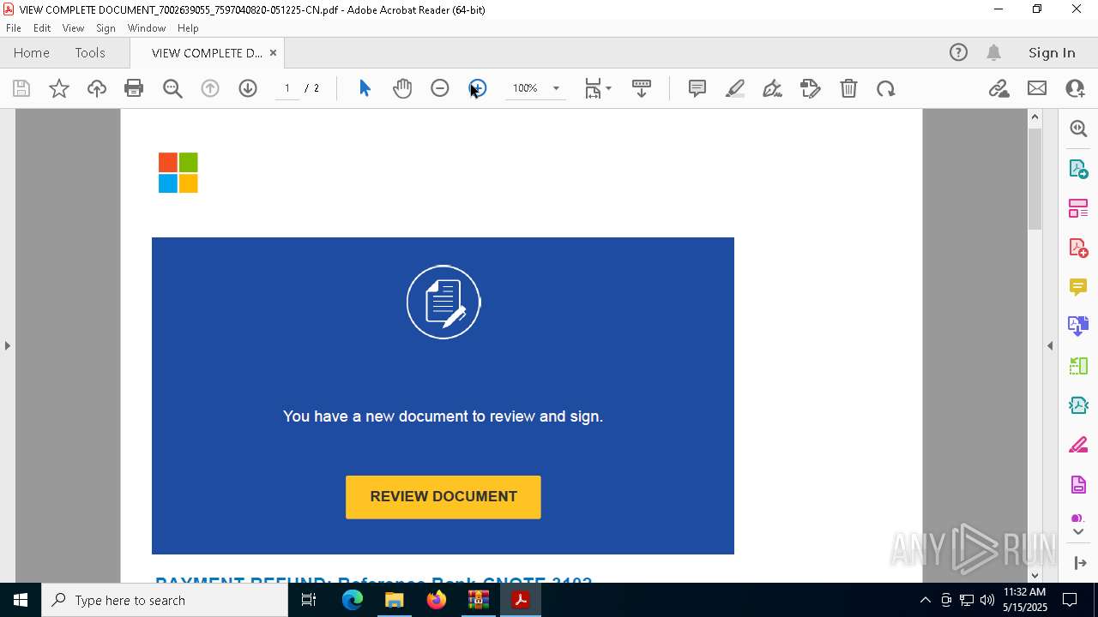1098x617 pixels.
Task: Open Create PDF tool in right pane
Action: [1078, 248]
